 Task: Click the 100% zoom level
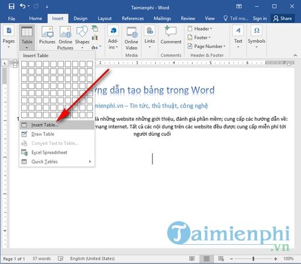288,259
